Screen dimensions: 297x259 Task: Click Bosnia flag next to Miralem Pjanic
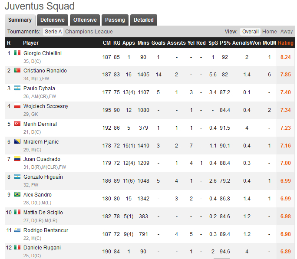(17, 142)
